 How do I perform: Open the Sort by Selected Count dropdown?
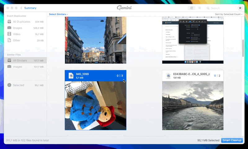(228, 14)
